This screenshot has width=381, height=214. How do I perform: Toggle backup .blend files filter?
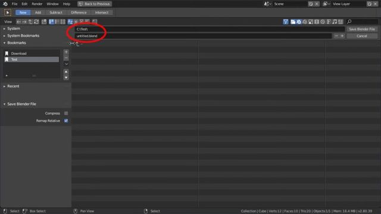click(305, 22)
